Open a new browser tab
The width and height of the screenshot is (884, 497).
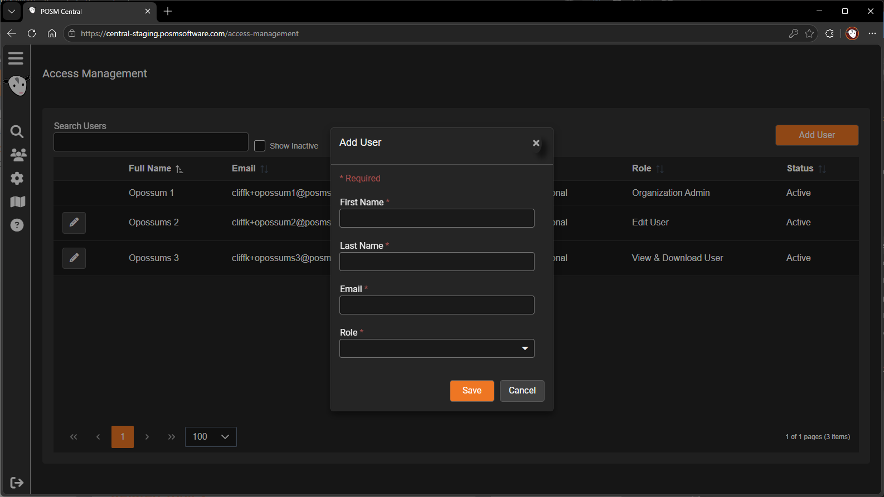(168, 11)
